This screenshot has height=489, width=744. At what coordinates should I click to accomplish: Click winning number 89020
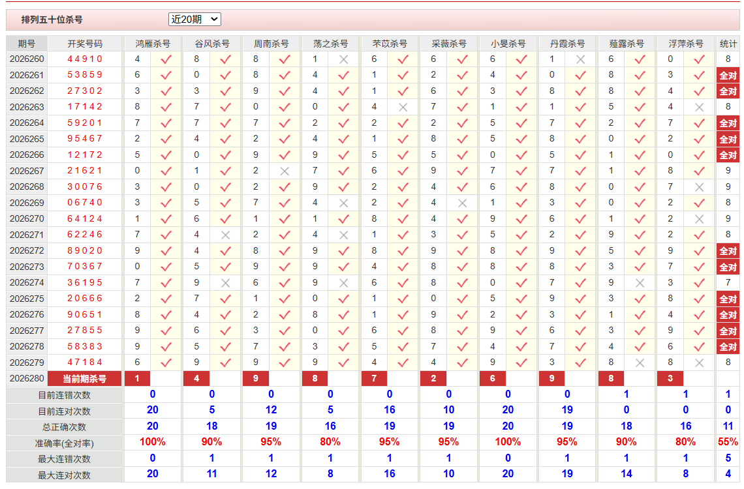(x=85, y=250)
